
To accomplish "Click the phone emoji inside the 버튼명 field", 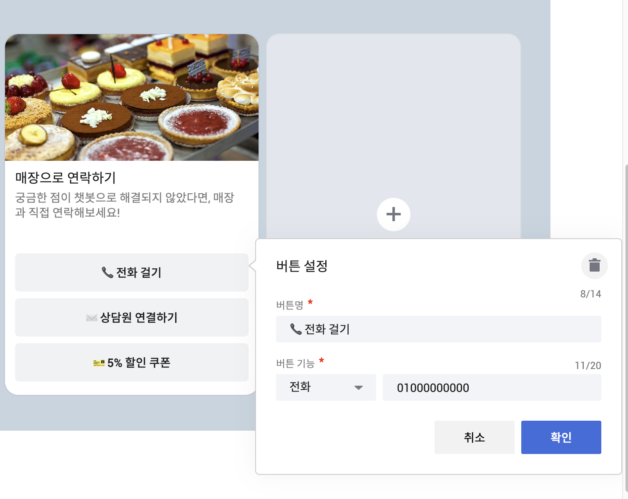I will [x=296, y=329].
